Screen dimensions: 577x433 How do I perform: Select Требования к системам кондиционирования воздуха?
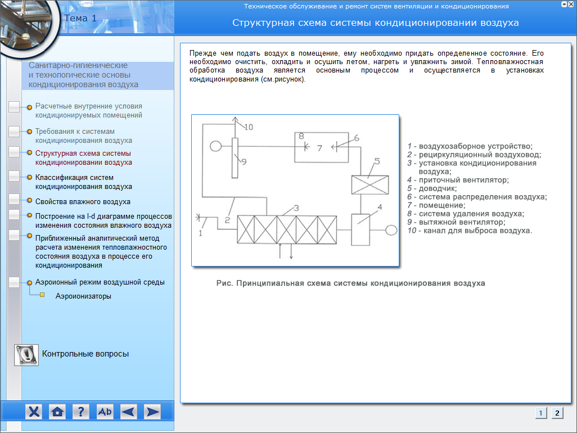click(x=83, y=136)
